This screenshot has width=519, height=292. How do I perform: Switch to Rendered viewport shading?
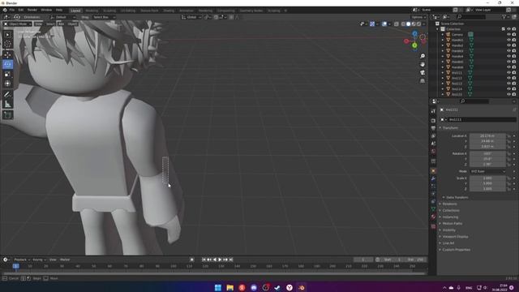tap(418, 24)
